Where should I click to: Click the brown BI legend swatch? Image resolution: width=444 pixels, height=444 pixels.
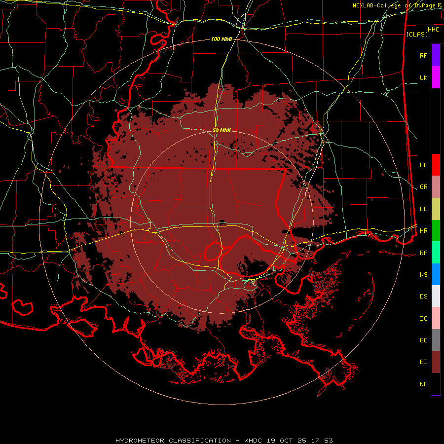pyautogui.click(x=436, y=362)
